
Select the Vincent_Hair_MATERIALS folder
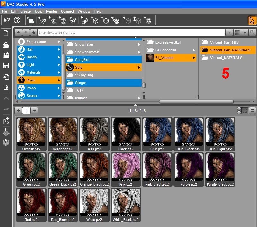(x=228, y=50)
